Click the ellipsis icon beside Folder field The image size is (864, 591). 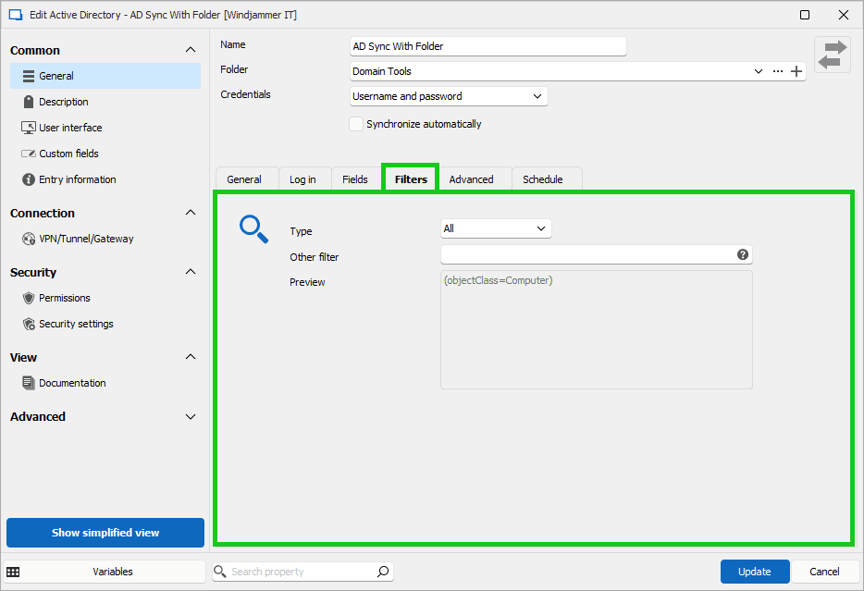(778, 71)
